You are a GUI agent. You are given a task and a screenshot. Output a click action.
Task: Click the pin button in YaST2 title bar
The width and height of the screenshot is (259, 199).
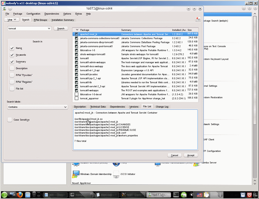click(x=10, y=9)
